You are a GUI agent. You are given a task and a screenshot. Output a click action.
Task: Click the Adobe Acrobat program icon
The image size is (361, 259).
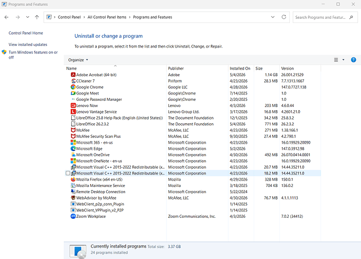pyautogui.click(x=73, y=75)
